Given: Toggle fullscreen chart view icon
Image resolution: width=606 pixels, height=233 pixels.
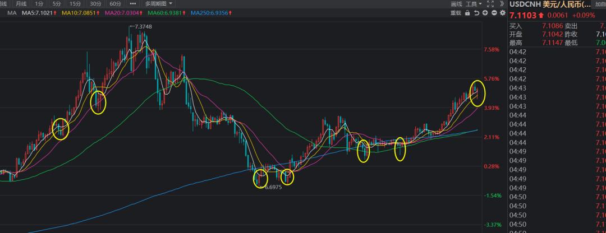Looking at the screenshot, I should point(490,4).
